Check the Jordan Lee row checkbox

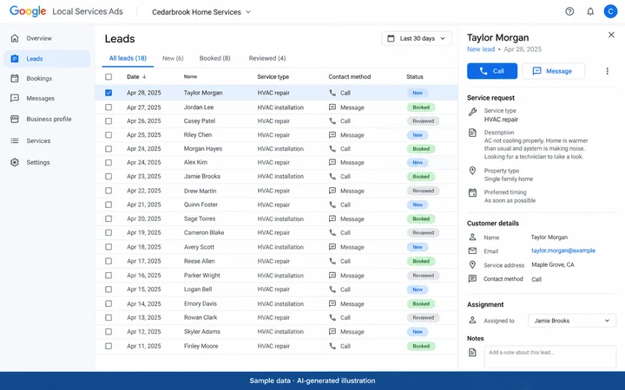pyautogui.click(x=109, y=107)
